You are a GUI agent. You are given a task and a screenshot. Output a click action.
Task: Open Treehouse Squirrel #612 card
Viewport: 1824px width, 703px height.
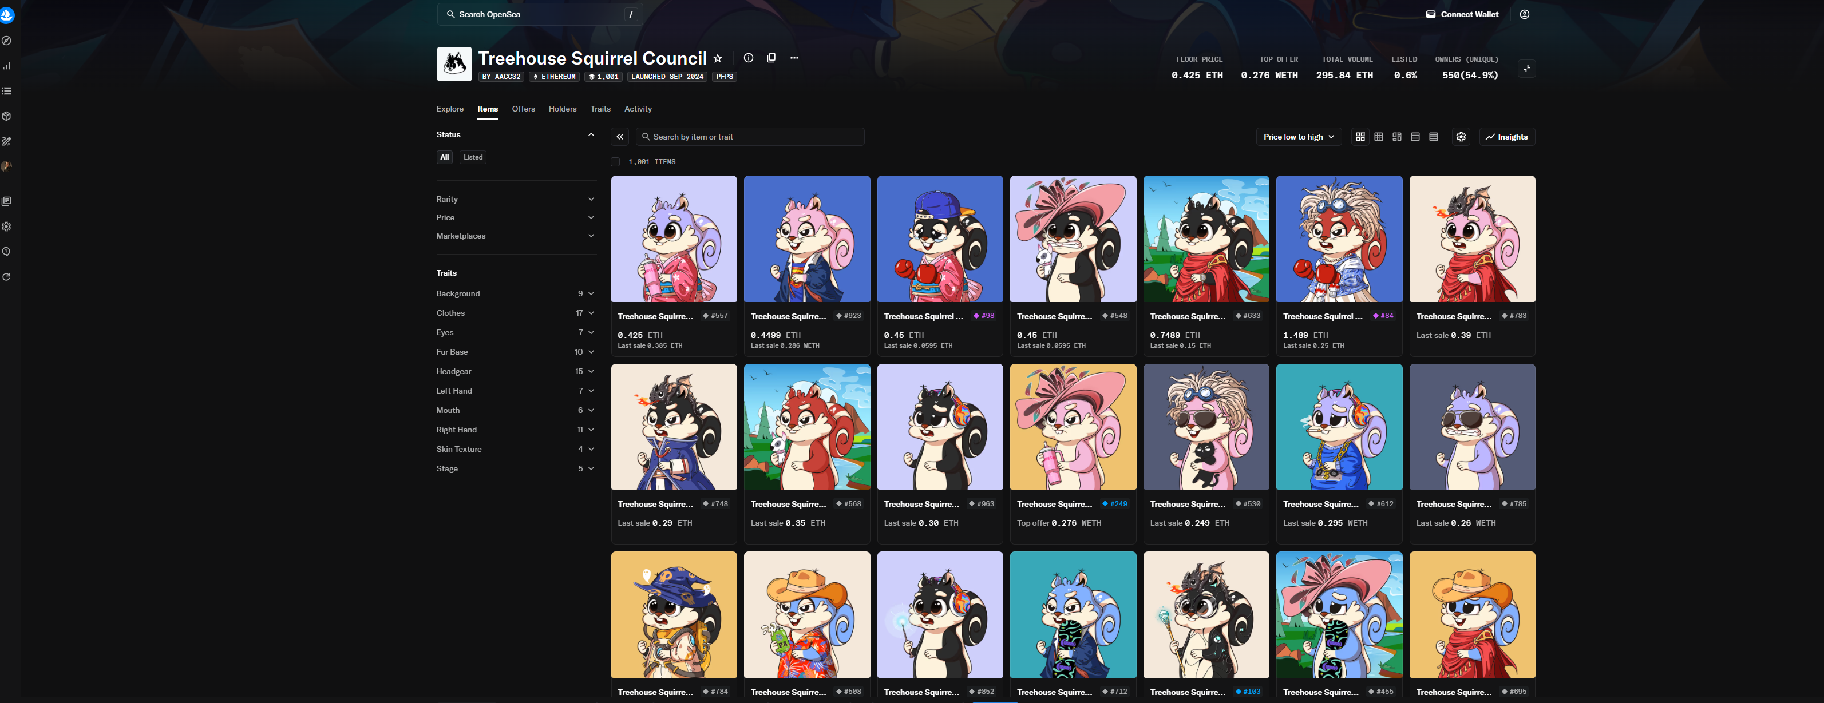click(x=1339, y=453)
